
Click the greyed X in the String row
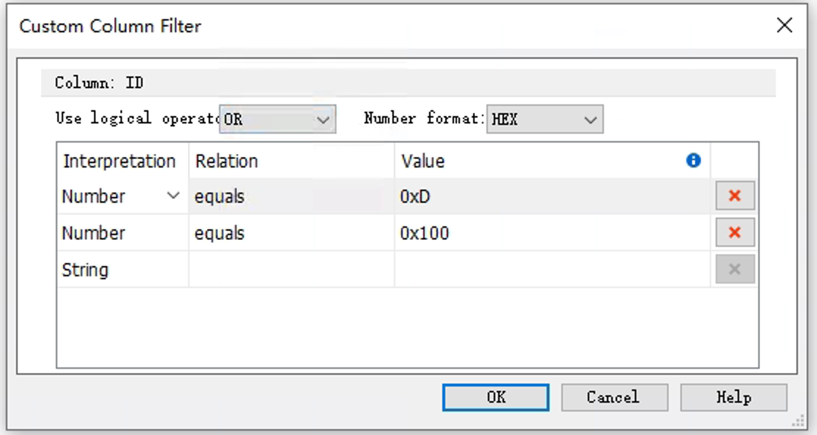(x=735, y=269)
